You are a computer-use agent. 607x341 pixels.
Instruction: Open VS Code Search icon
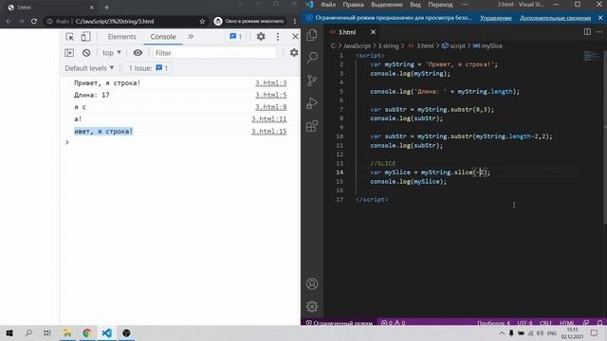coord(312,58)
